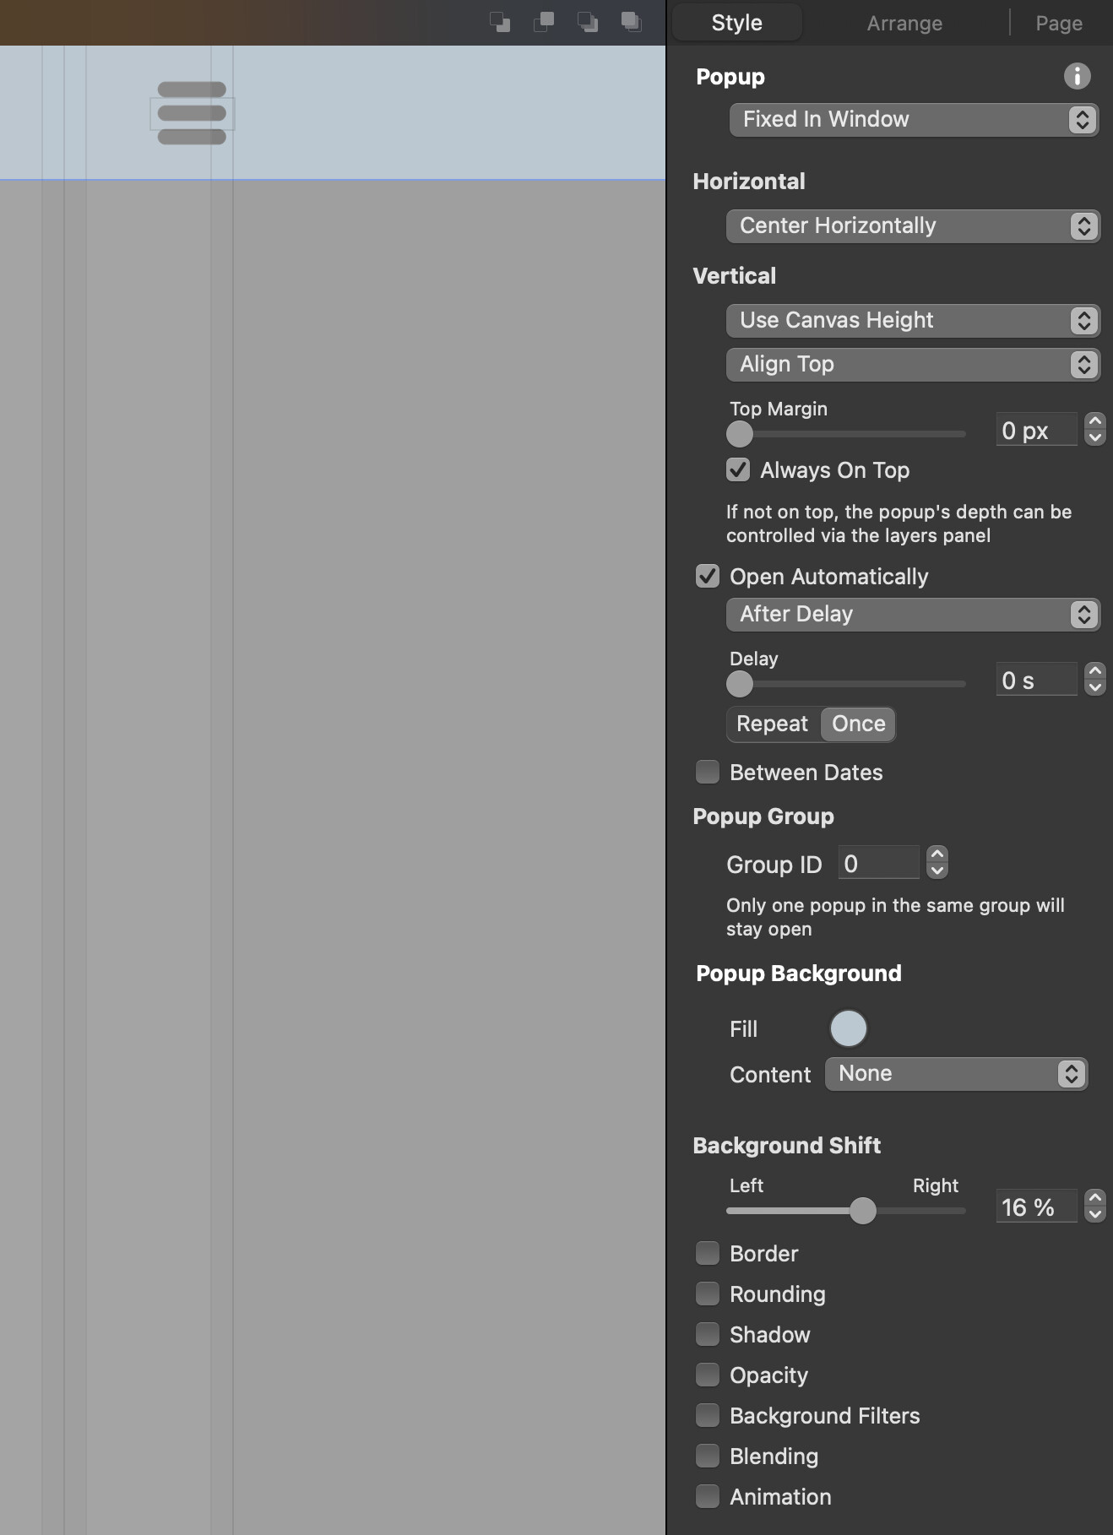Enable the Between Dates checkbox

708,772
